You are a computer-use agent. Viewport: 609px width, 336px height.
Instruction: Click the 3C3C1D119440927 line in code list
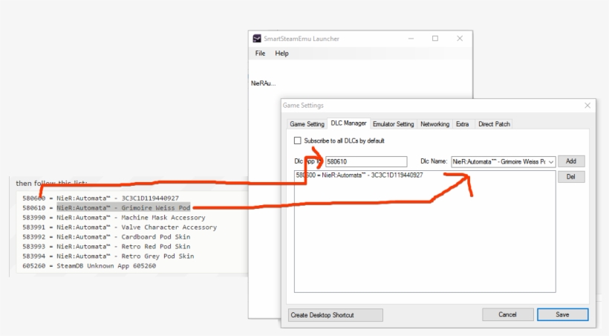coord(100,198)
